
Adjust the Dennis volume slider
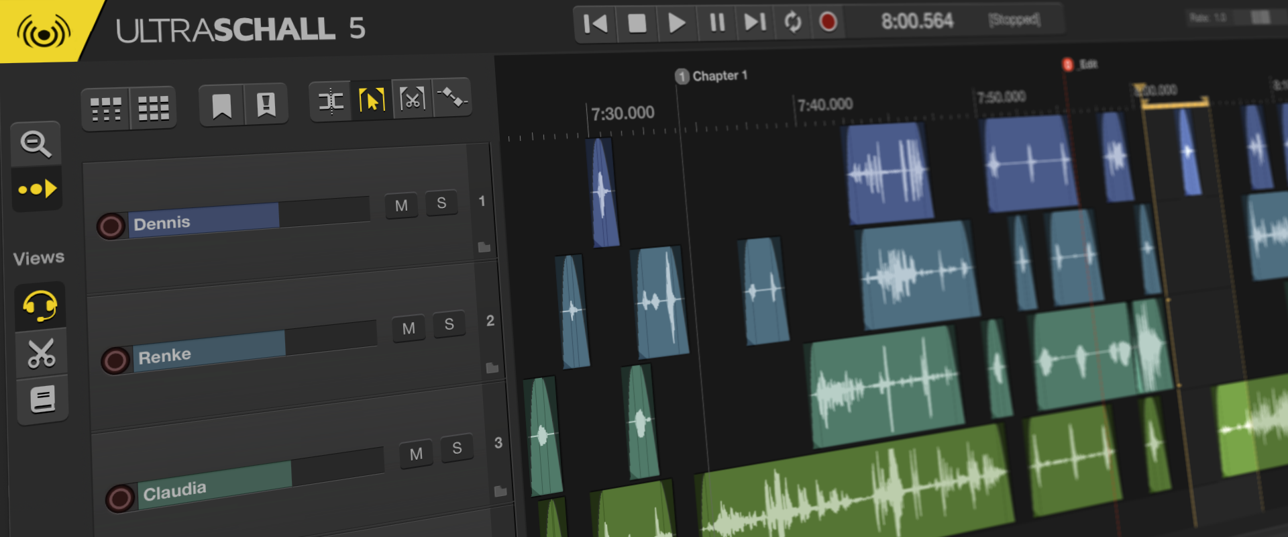[249, 216]
